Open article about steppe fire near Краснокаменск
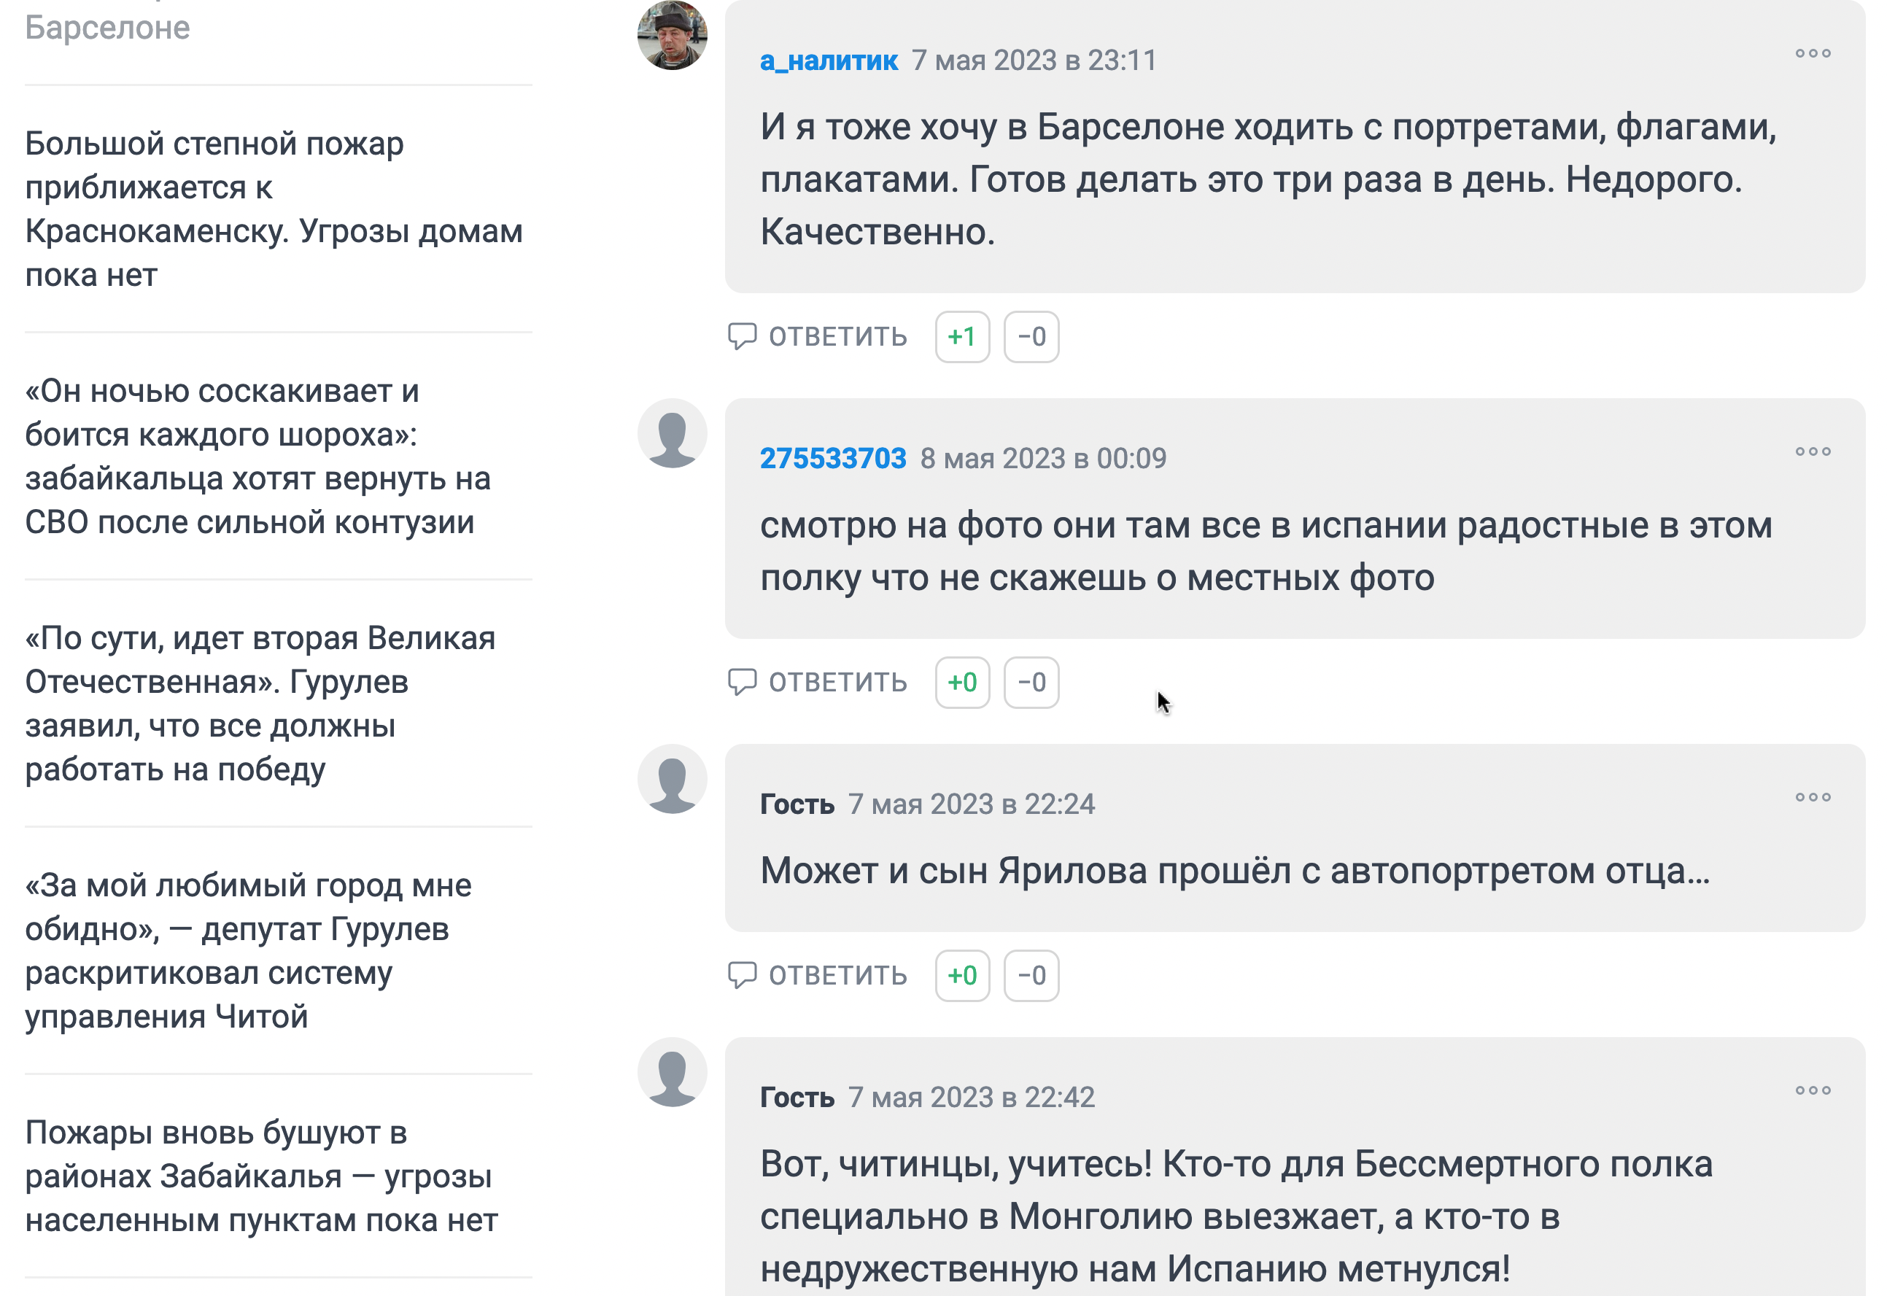Viewport: 1887px width, 1296px height. 274,209
